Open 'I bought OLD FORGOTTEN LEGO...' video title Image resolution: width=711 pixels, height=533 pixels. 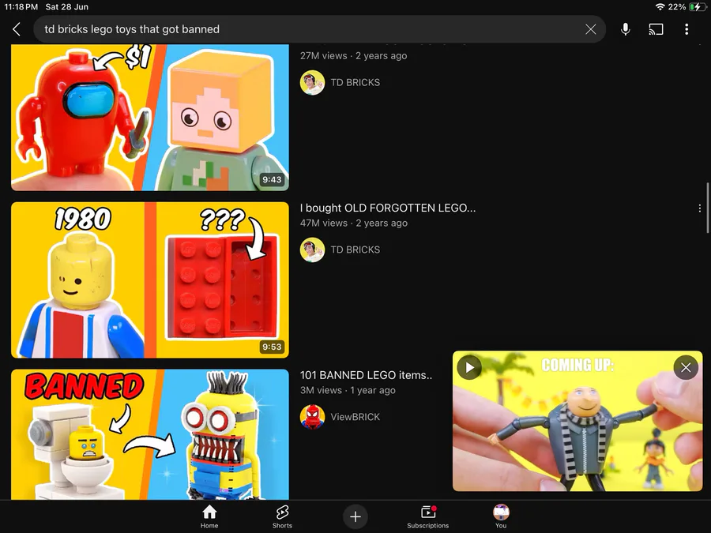388,208
